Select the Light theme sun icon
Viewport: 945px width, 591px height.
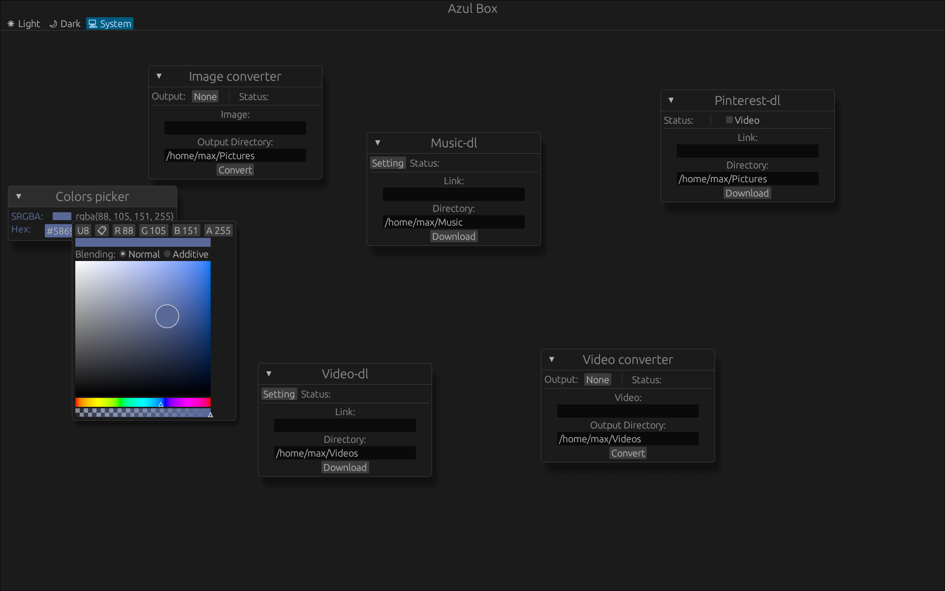click(11, 24)
